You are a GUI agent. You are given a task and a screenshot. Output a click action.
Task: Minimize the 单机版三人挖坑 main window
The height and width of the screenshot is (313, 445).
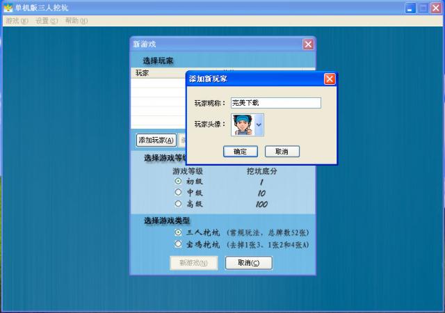pyautogui.click(x=411, y=7)
